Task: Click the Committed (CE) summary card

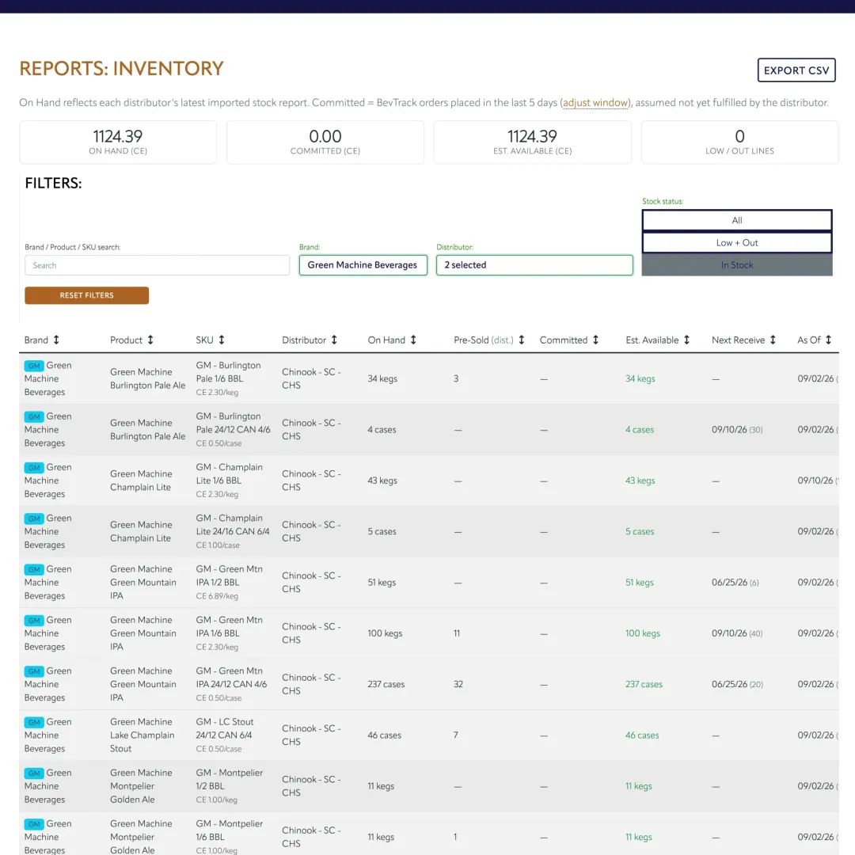Action: click(x=325, y=142)
